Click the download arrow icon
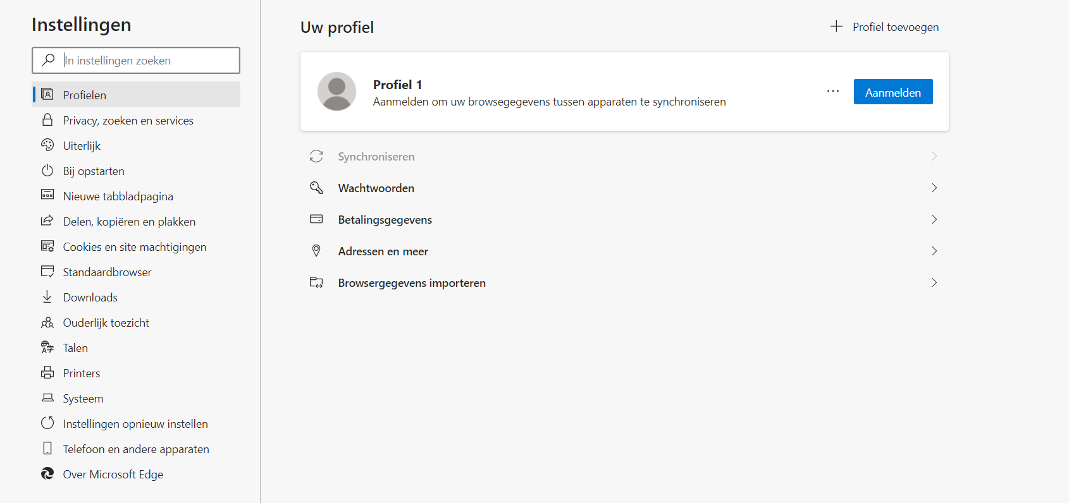This screenshot has height=503, width=1069. pyautogui.click(x=47, y=297)
